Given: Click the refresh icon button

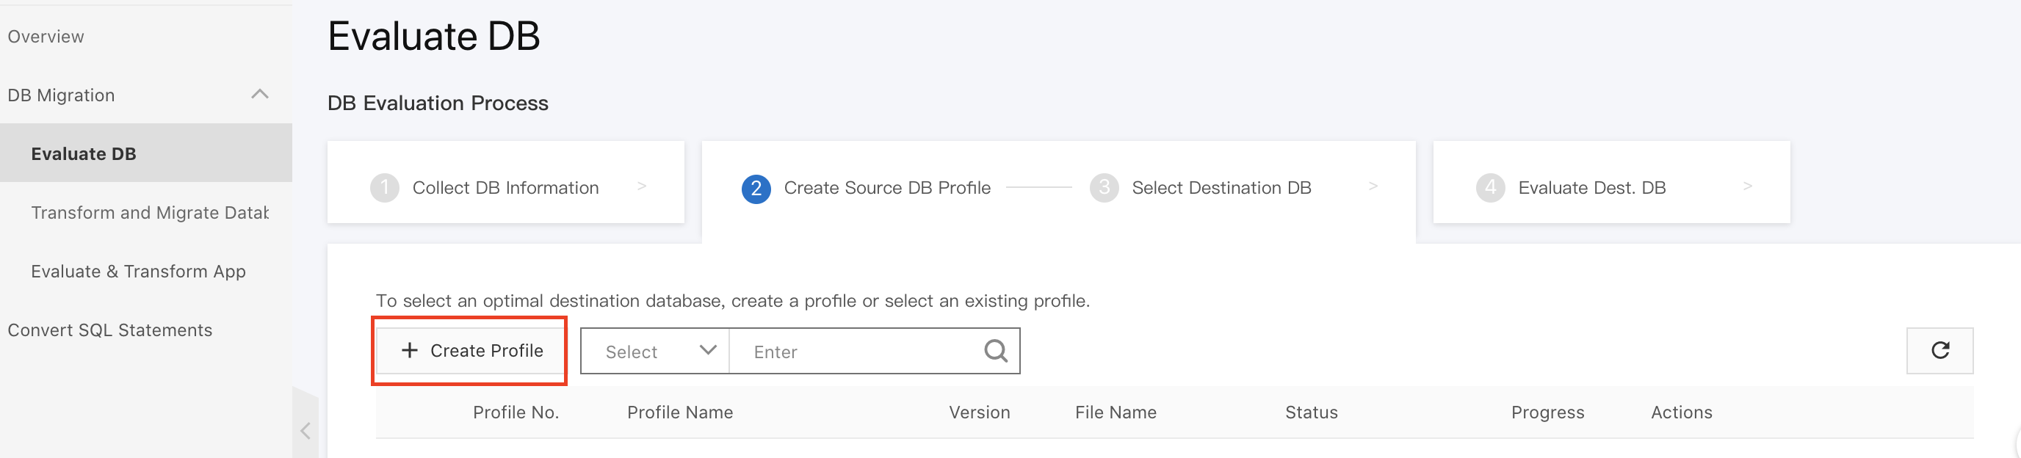Looking at the screenshot, I should coord(1939,351).
